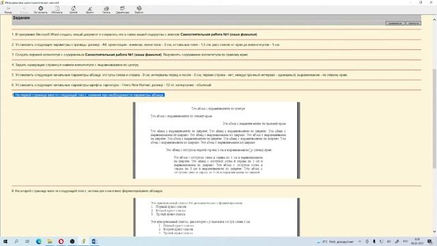The height and width of the screenshot is (246, 437).
Task: Click the numbered list sample image
Action: pos(216,217)
